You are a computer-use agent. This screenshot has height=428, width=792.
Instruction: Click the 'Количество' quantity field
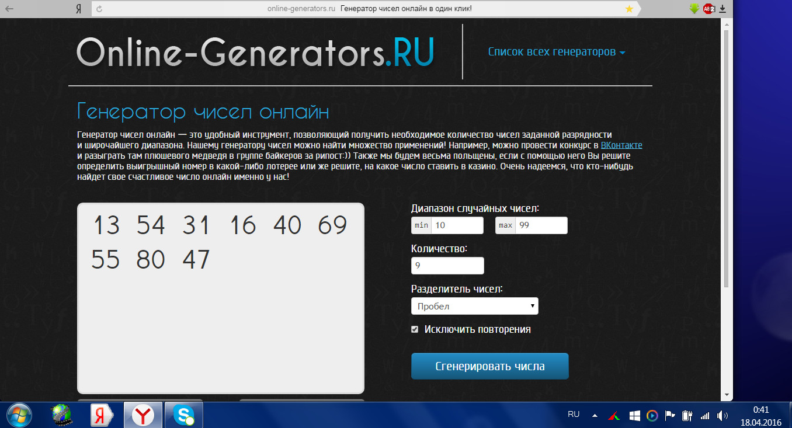click(447, 266)
